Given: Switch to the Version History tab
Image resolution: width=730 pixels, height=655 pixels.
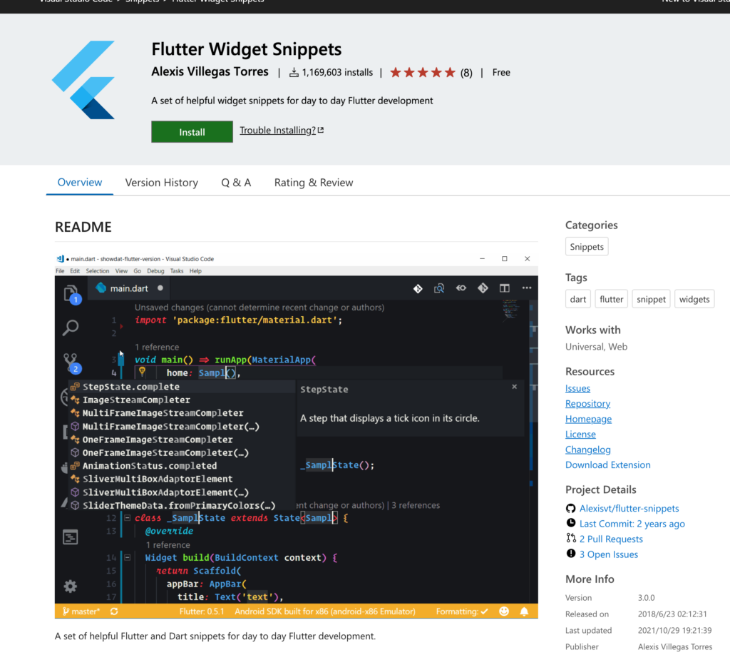Looking at the screenshot, I should coord(162,183).
